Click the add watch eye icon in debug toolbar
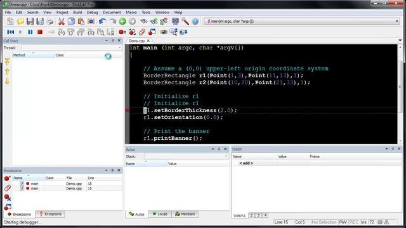406x228 pixels. (x=164, y=32)
